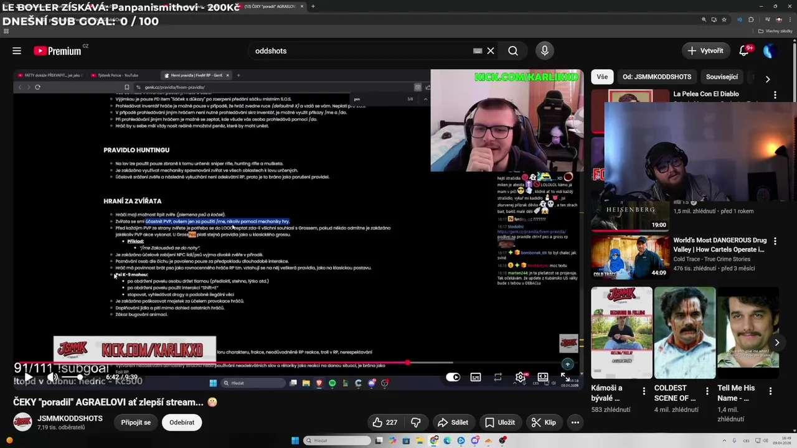Switch the video to fullscreen

point(564,376)
